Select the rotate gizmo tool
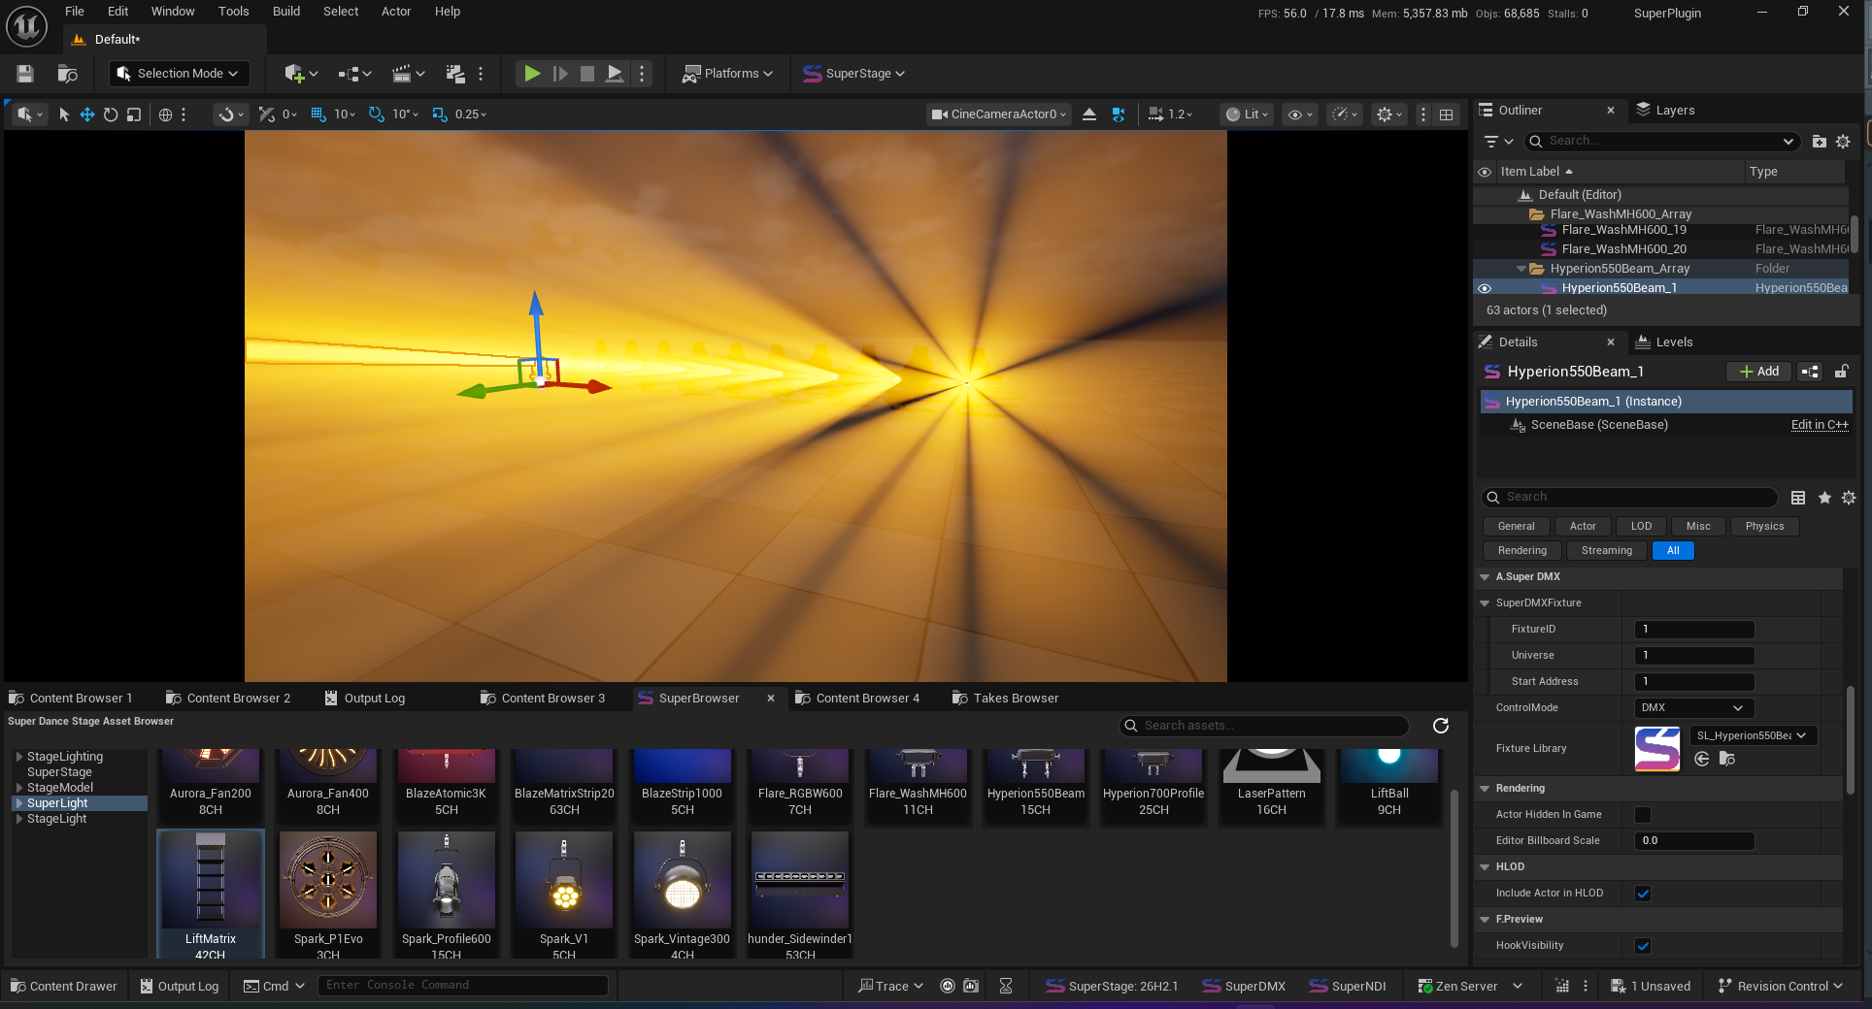The image size is (1872, 1009). tap(111, 114)
